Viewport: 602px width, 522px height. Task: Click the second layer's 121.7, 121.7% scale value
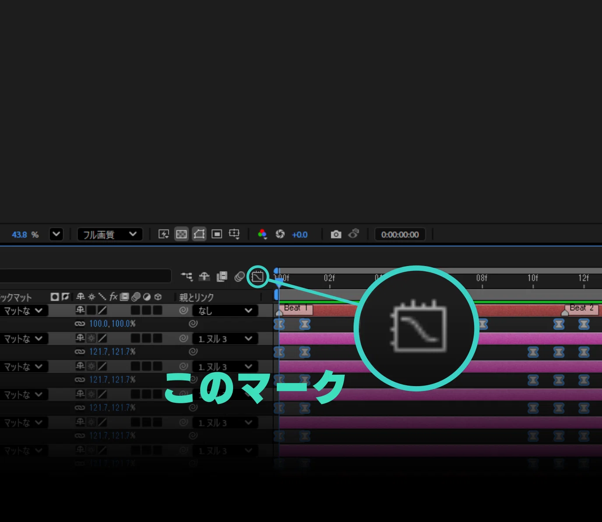[x=112, y=352]
